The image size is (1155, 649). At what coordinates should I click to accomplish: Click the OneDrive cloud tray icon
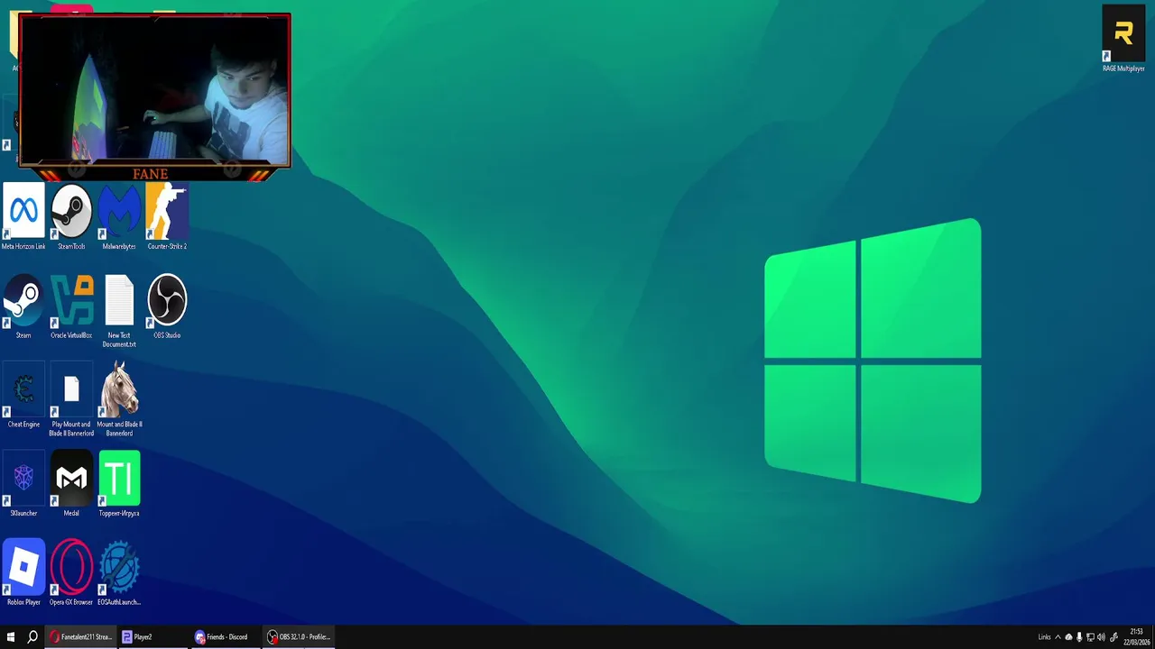click(1068, 637)
